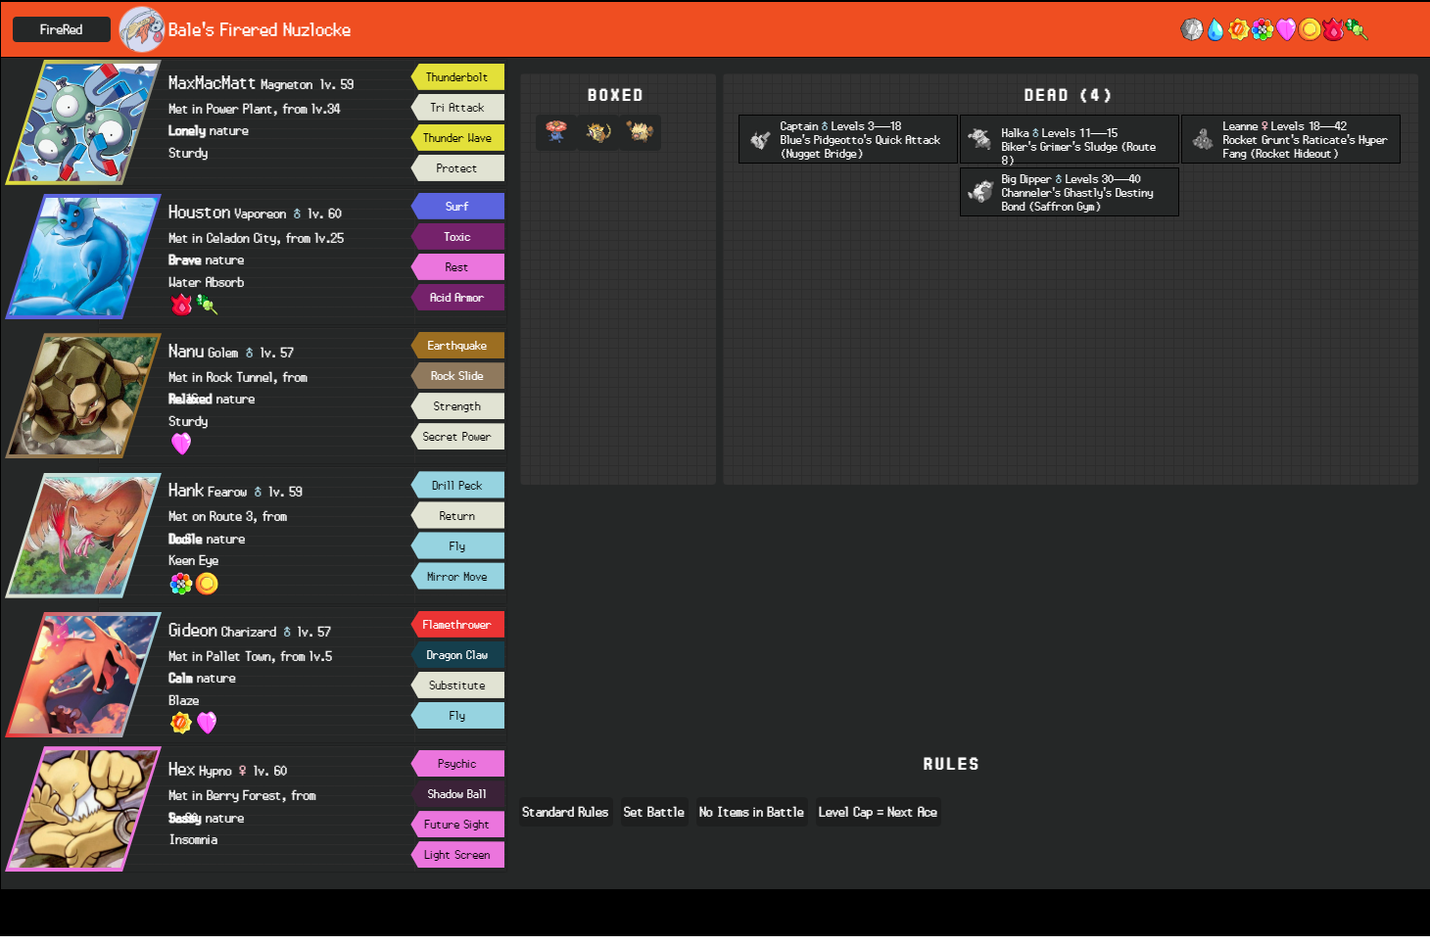Click the trainer avatar beside the title
The height and width of the screenshot is (946, 1430).
tap(142, 29)
